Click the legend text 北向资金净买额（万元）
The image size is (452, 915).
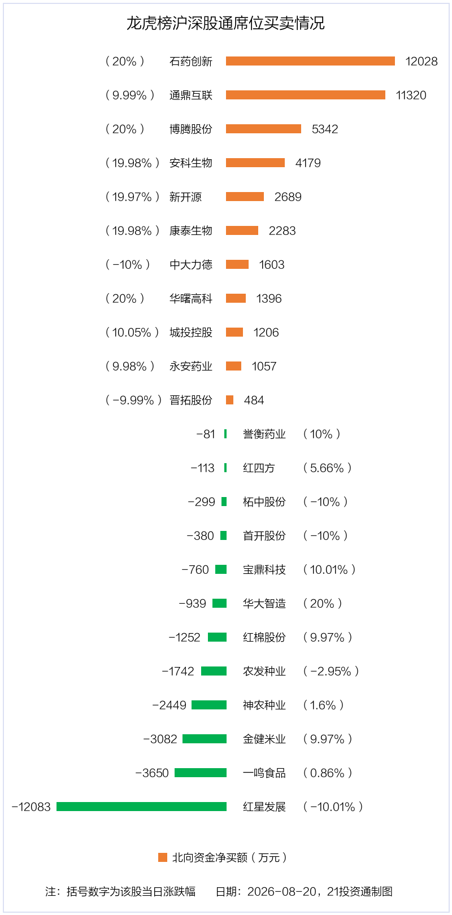pos(230,857)
